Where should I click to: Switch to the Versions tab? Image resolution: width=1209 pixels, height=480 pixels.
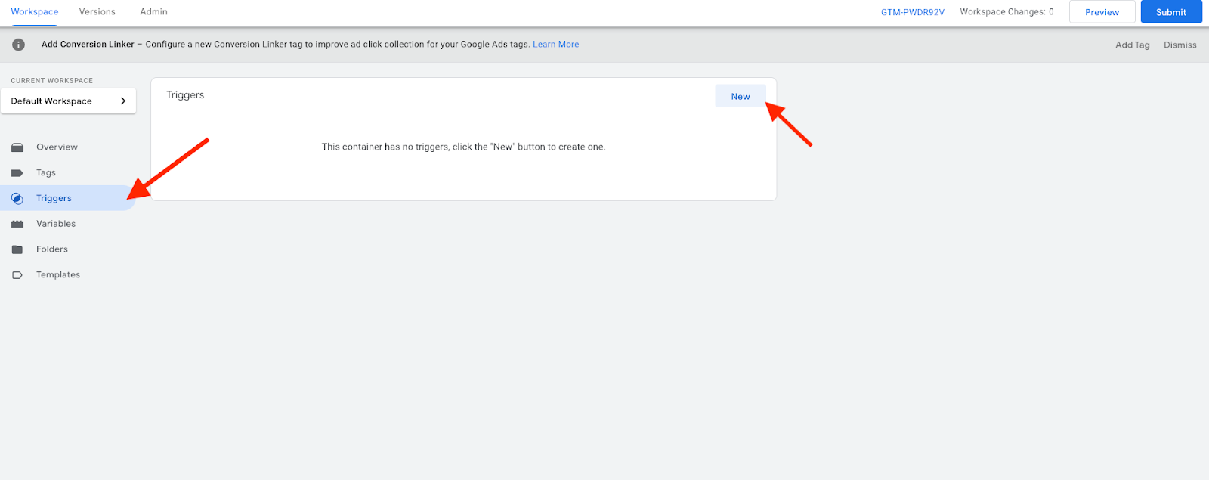pyautogui.click(x=97, y=12)
